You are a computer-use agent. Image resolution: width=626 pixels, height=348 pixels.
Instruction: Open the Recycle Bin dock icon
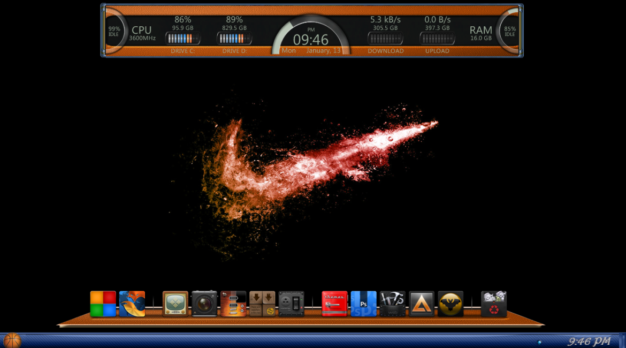494,304
